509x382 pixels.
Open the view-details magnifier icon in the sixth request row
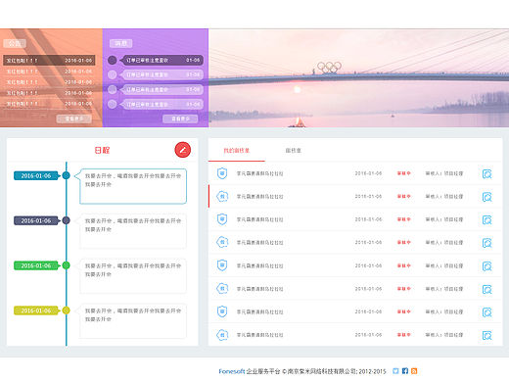pyautogui.click(x=486, y=289)
